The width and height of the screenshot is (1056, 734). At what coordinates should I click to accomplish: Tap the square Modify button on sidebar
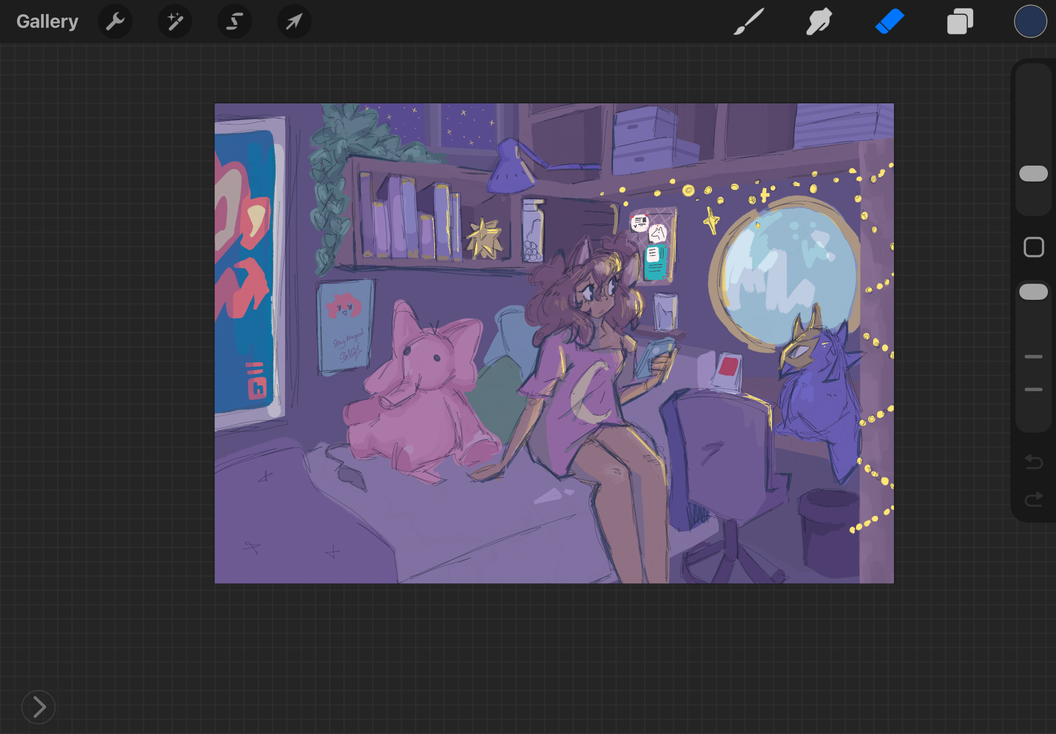click(x=1034, y=248)
